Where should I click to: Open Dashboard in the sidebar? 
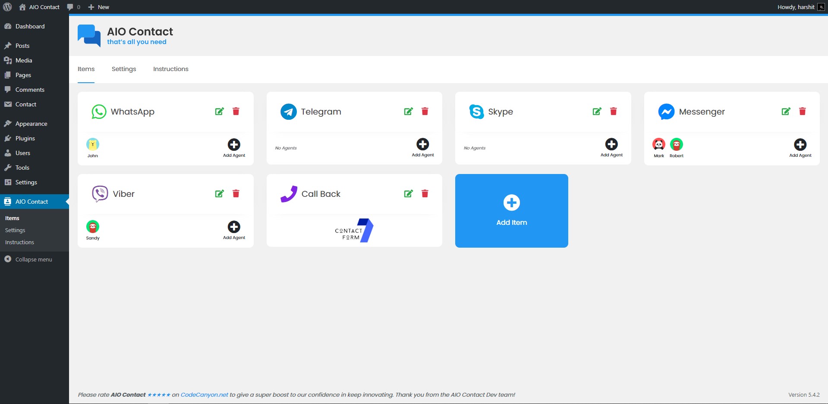pos(35,26)
